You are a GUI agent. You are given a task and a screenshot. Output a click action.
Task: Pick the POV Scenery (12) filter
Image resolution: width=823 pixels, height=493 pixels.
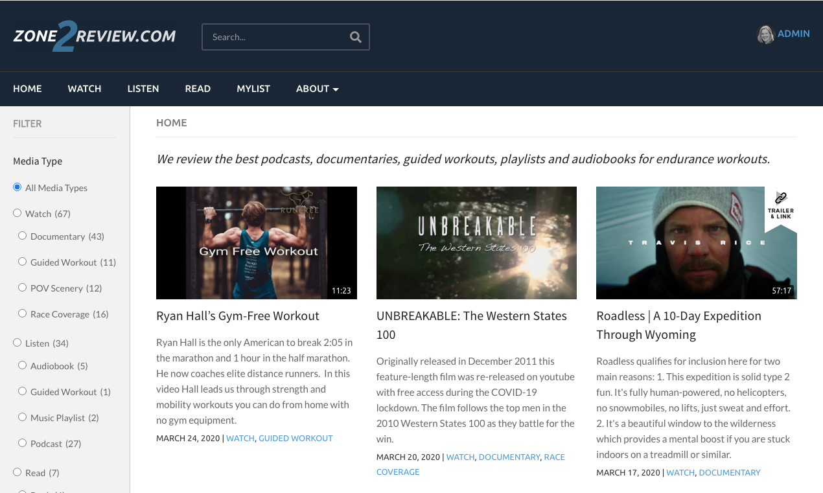coord(23,288)
